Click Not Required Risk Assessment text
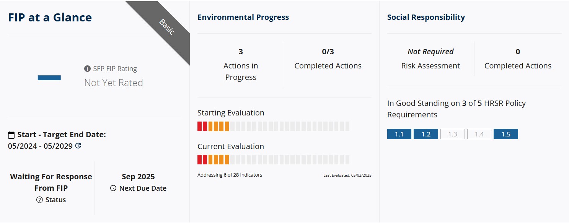Screen dimensions: 569x224 430,52
